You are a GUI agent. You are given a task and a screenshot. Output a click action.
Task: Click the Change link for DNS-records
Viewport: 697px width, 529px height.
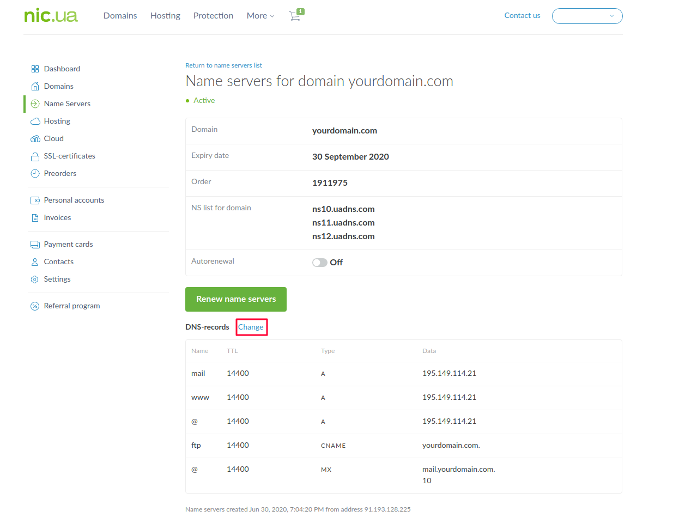point(251,327)
